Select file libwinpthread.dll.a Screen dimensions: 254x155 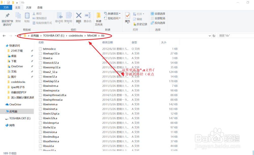pos(54,95)
